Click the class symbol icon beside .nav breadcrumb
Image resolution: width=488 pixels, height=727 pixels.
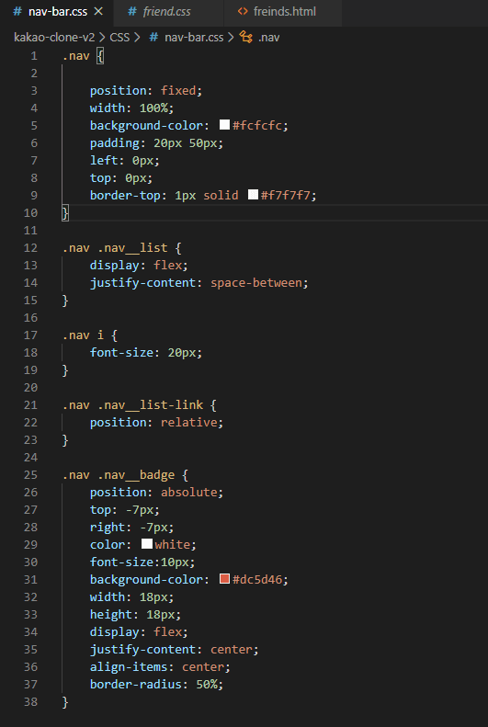[x=245, y=37]
